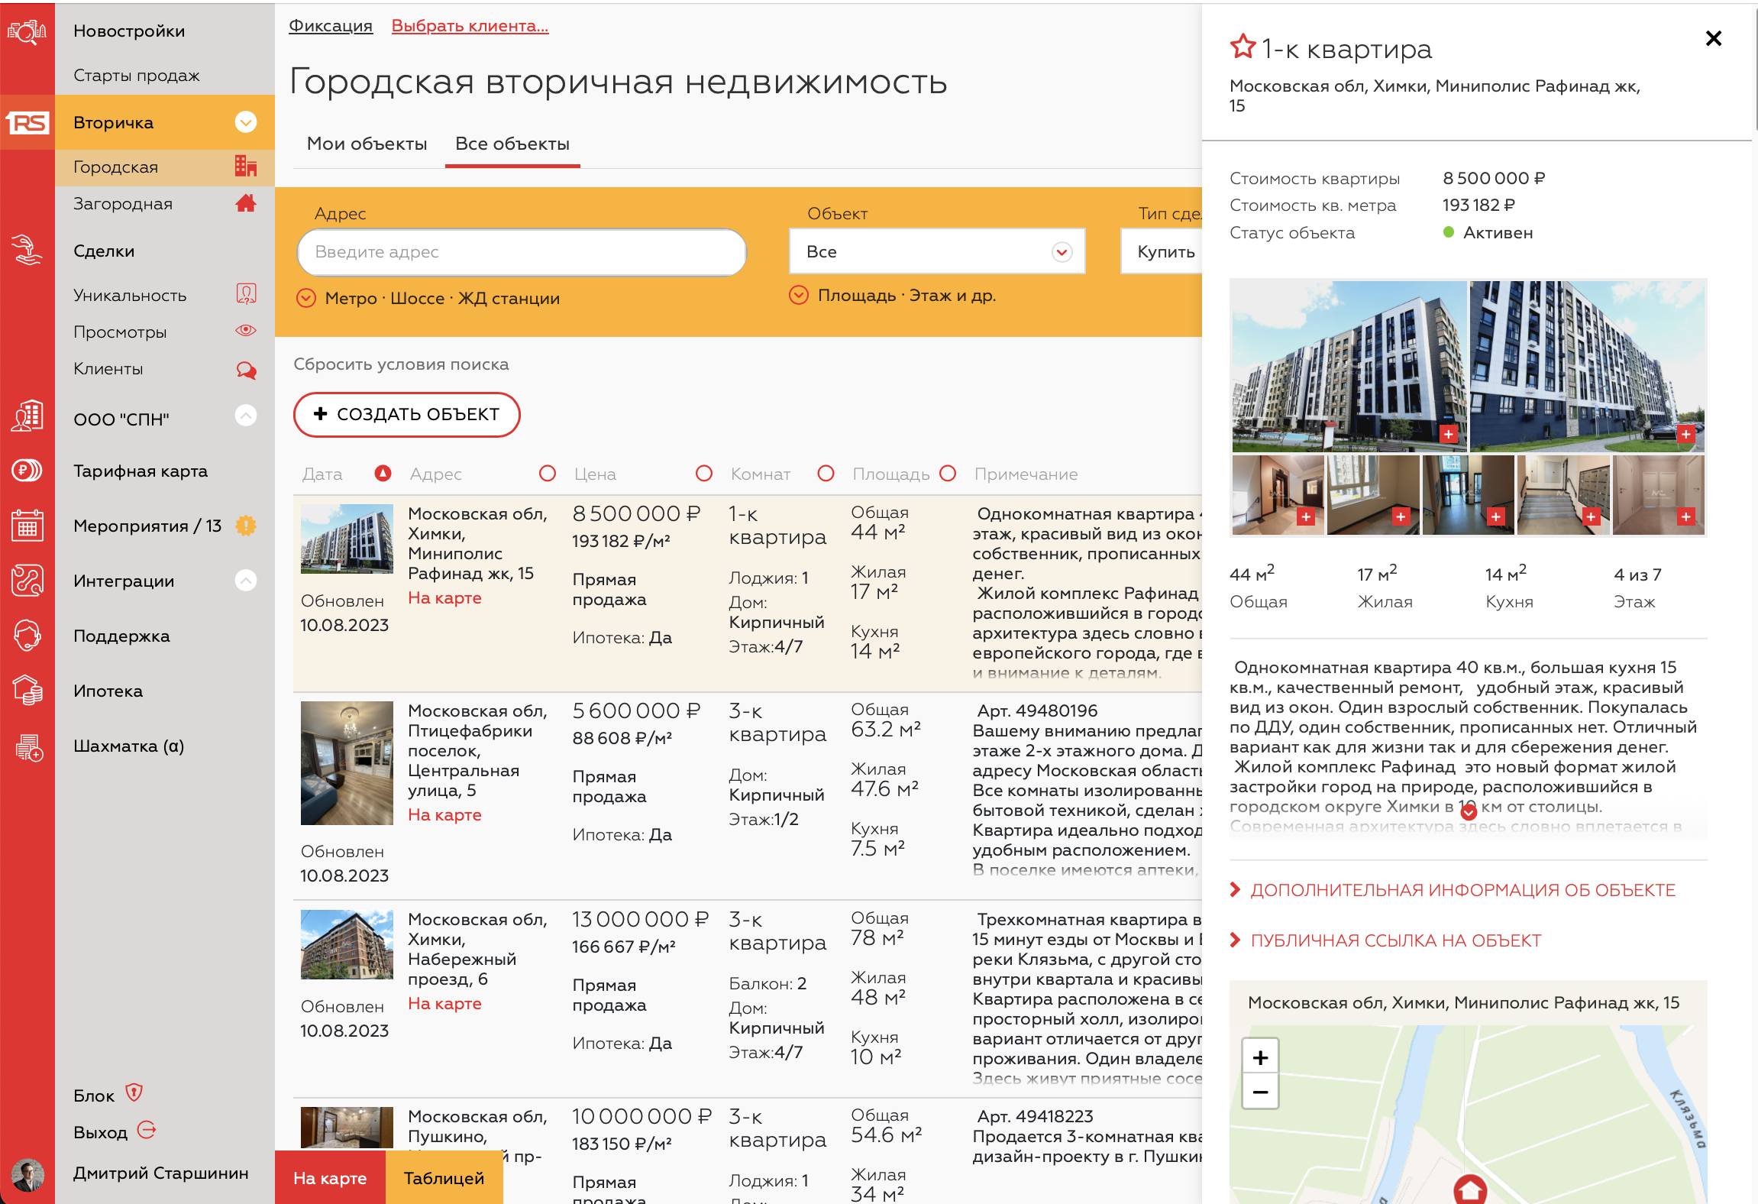This screenshot has width=1758, height=1204.
Task: Click the Блок shield icon
Action: [x=134, y=1093]
